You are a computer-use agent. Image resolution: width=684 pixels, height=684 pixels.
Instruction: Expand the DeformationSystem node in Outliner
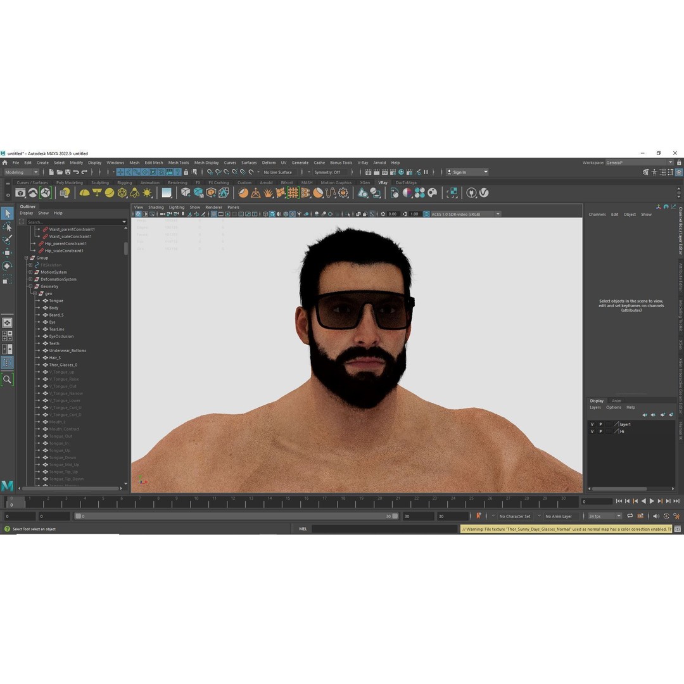click(30, 279)
